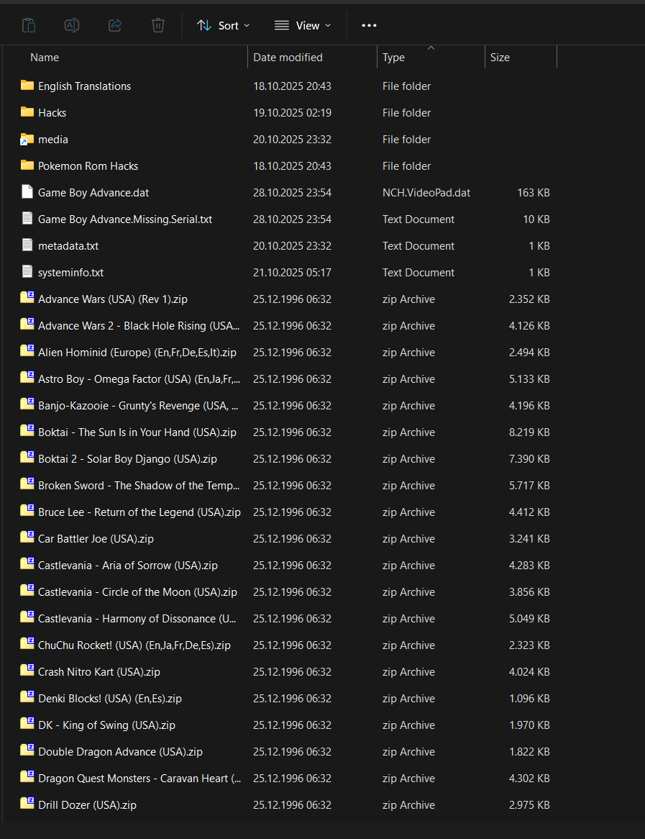Select Drill Dozer (USA).zip
Image resolution: width=645 pixels, height=839 pixels.
87,805
